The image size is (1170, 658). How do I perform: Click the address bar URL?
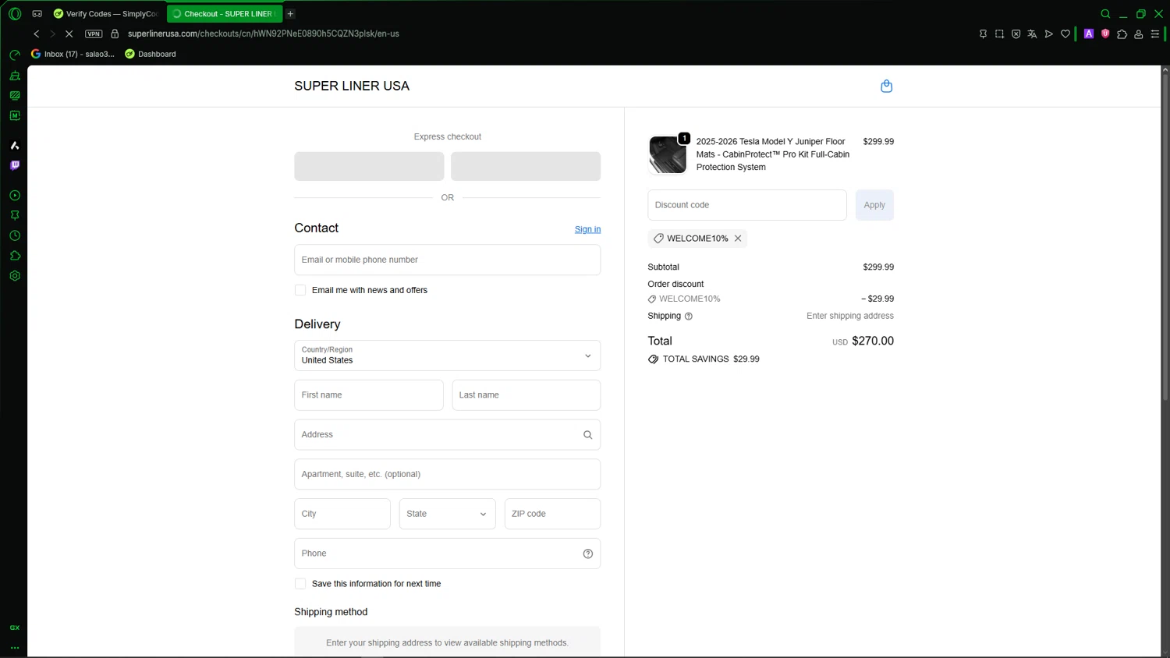[264, 34]
